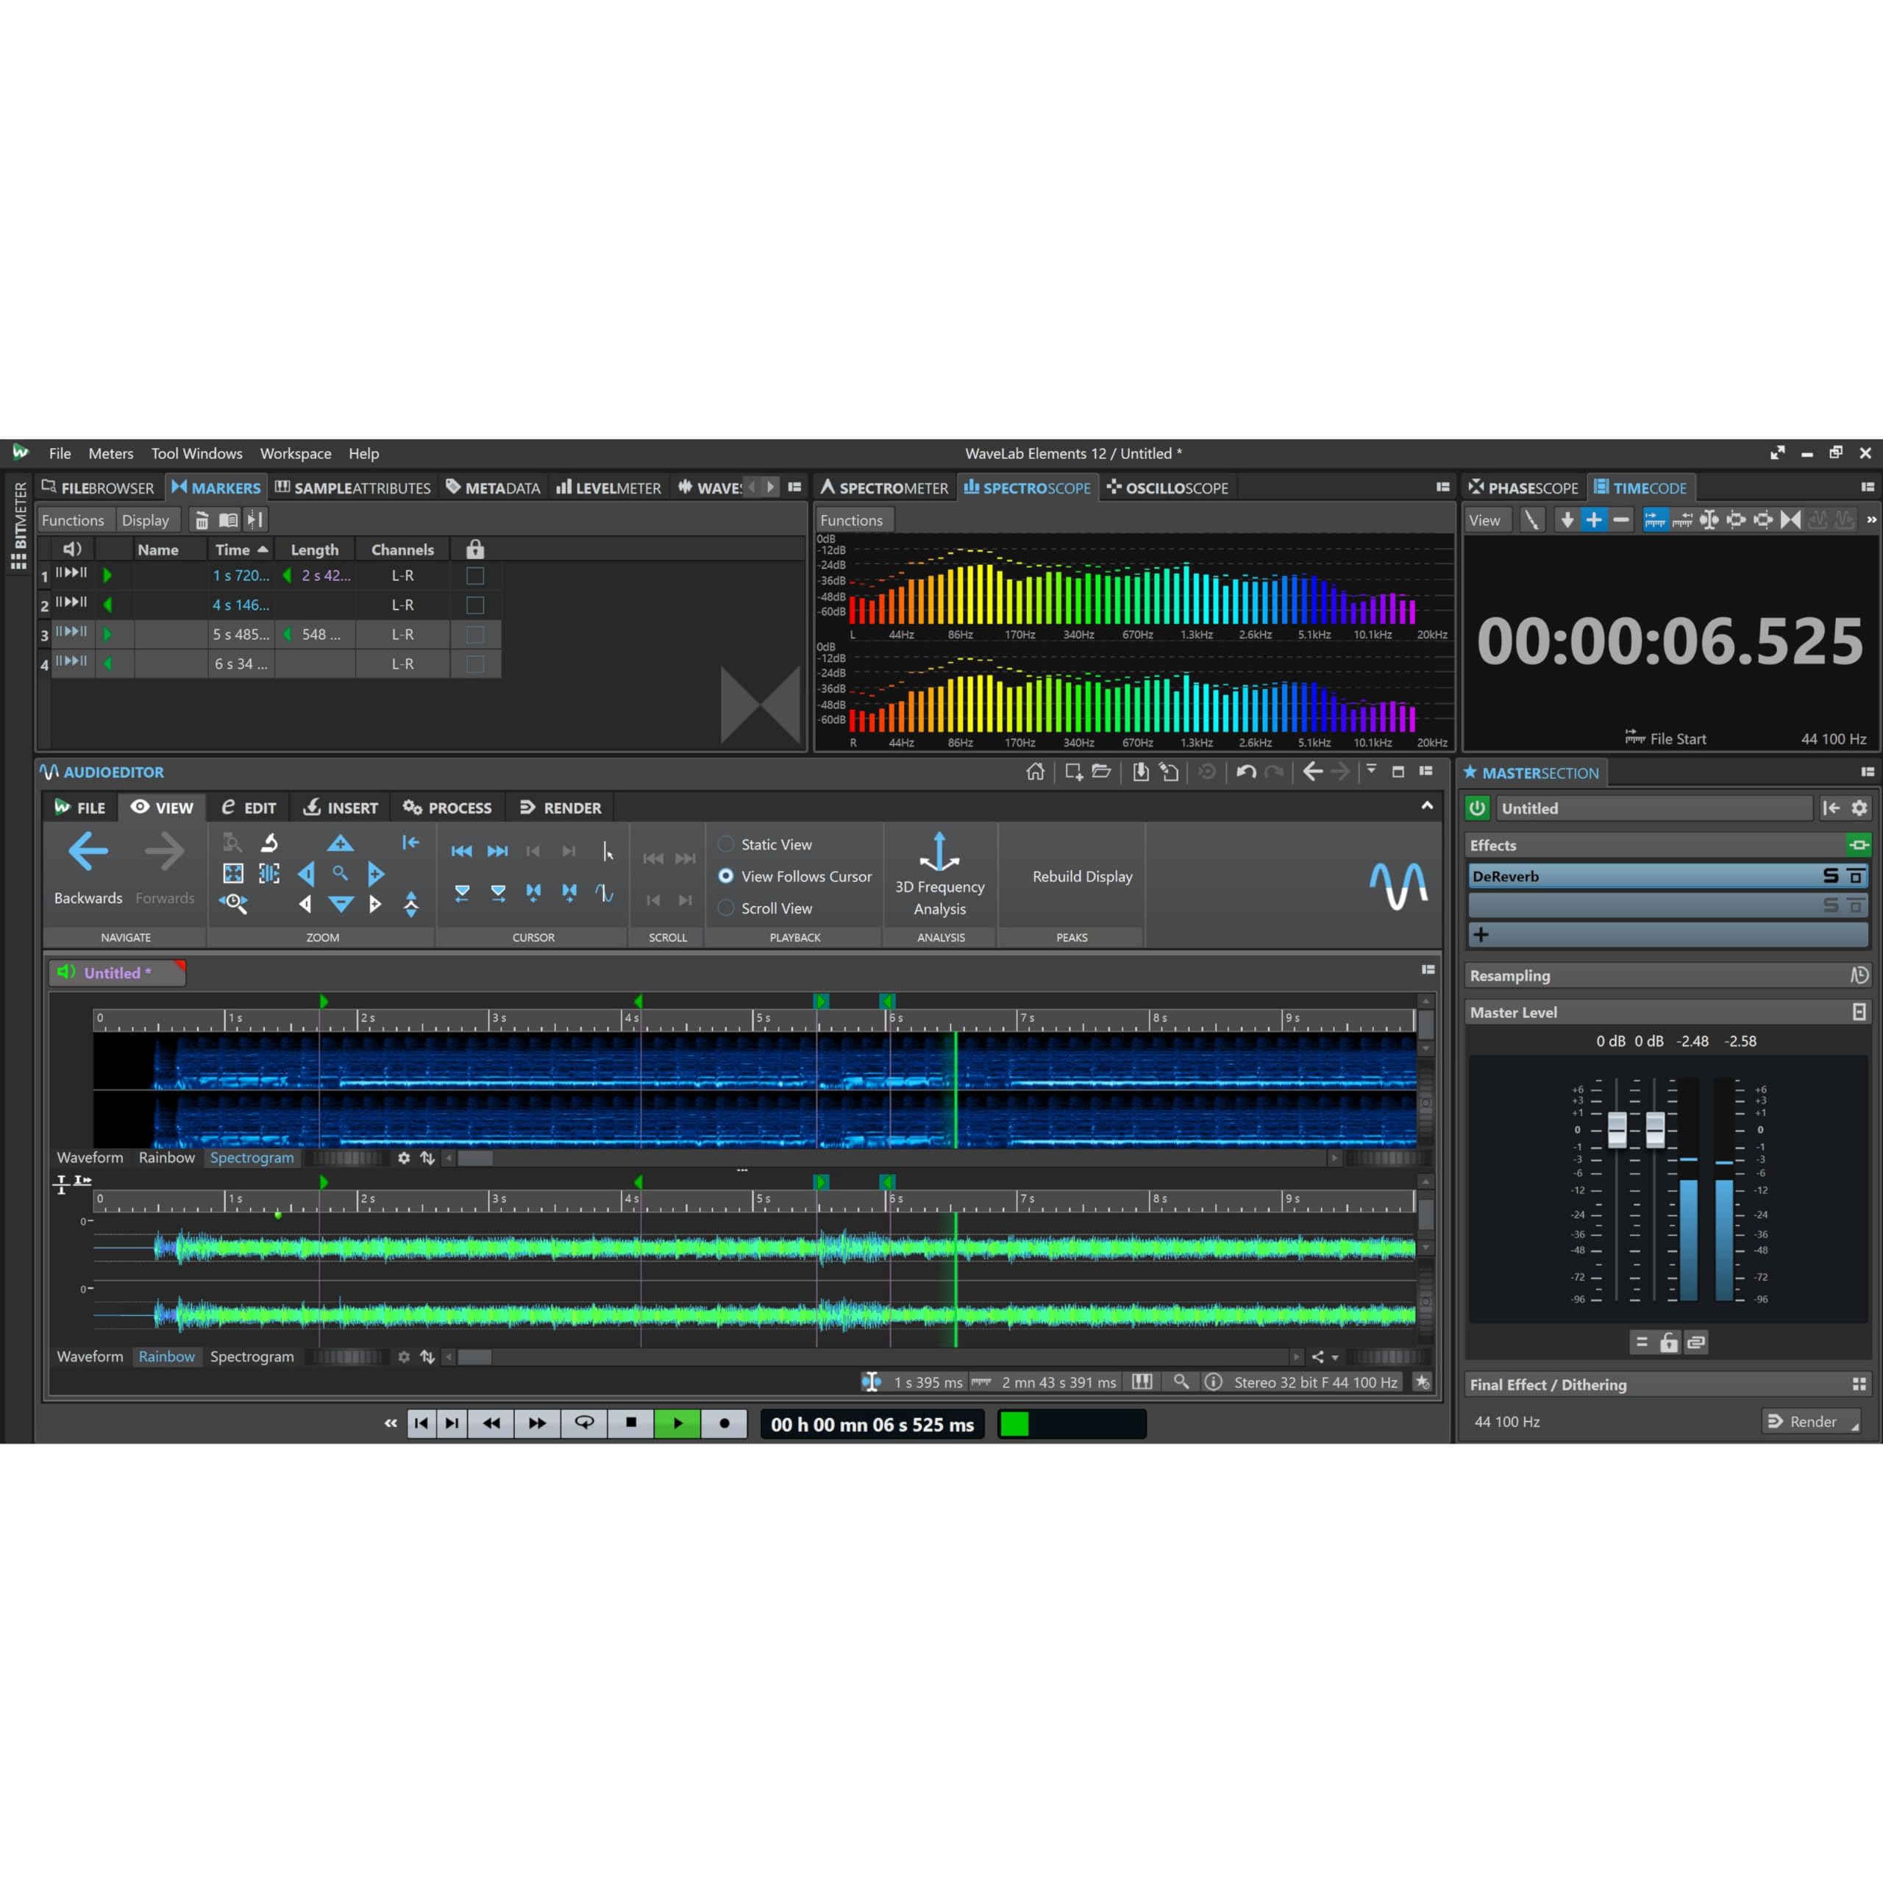This screenshot has width=1883, height=1883.
Task: Check the lock checkbox for marker 1
Action: pyautogui.click(x=474, y=576)
